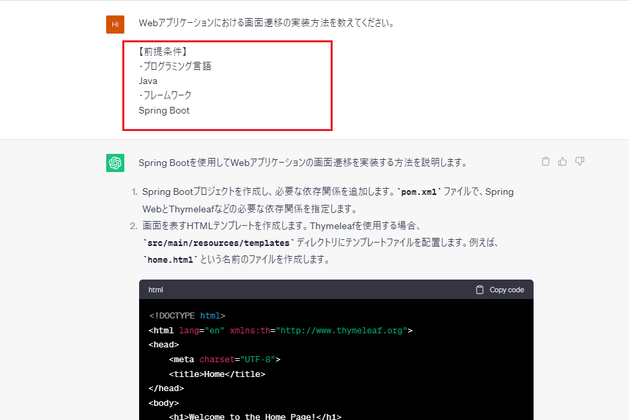This screenshot has width=629, height=420.
Task: Click the orange HI user avatar
Action: pyautogui.click(x=115, y=24)
